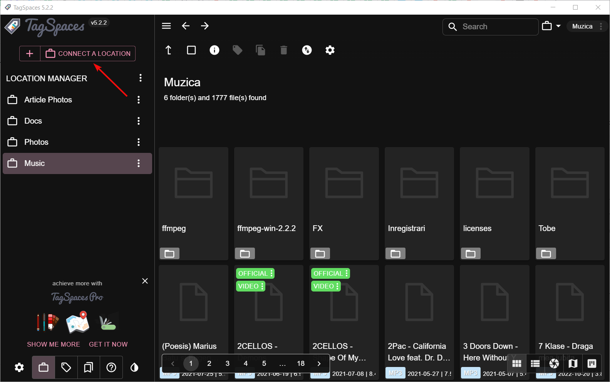Switch to the Tag Library tab

[x=66, y=368]
